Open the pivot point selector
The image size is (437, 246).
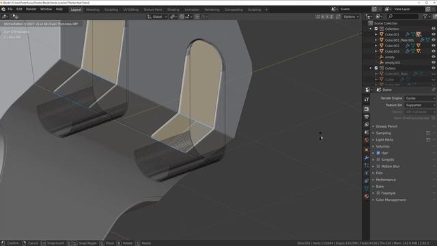[x=173, y=16]
